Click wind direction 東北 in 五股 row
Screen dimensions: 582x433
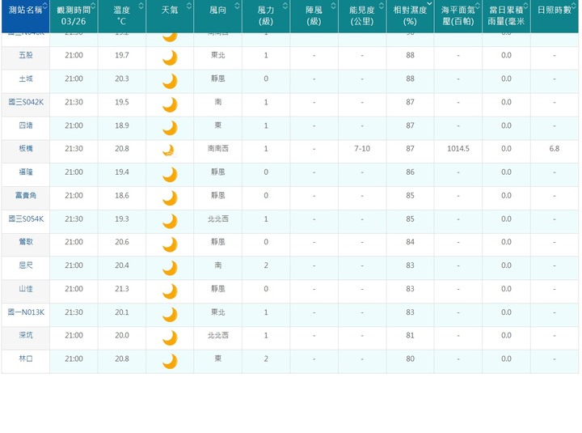[x=218, y=55]
